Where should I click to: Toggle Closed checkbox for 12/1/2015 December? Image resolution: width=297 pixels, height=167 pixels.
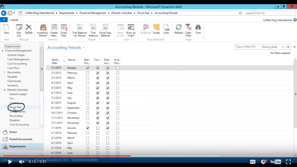(97, 123)
